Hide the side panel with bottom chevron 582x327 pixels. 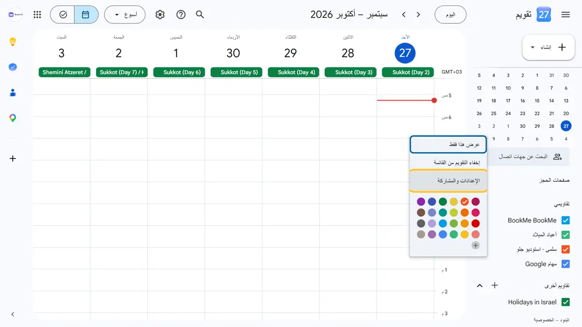13,314
